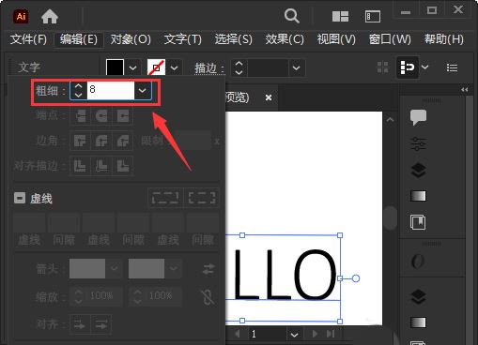Viewport: 478px width, 345px height.
Task: Open the Home screen icon
Action: click(50, 17)
